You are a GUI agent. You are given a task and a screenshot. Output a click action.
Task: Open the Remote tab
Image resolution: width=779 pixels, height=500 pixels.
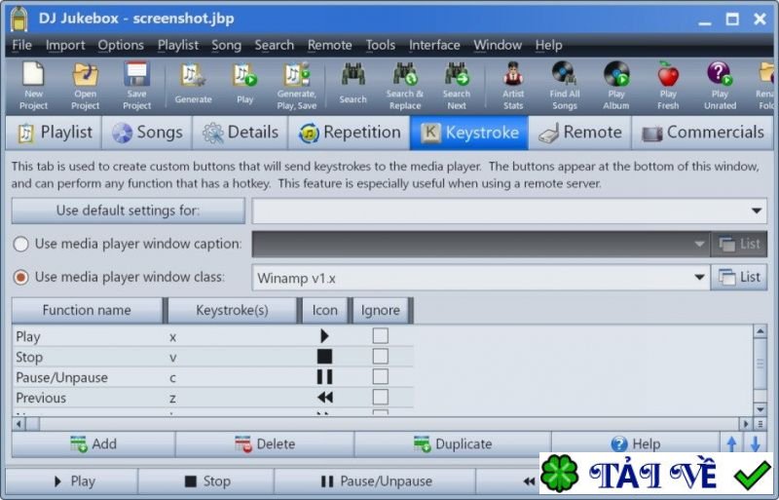[579, 133]
